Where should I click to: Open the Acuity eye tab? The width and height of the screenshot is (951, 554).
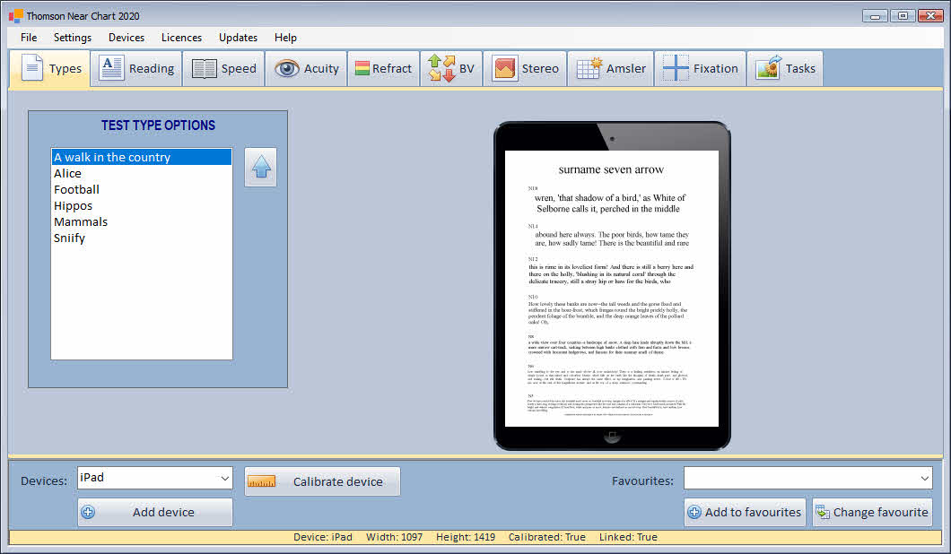coord(307,69)
